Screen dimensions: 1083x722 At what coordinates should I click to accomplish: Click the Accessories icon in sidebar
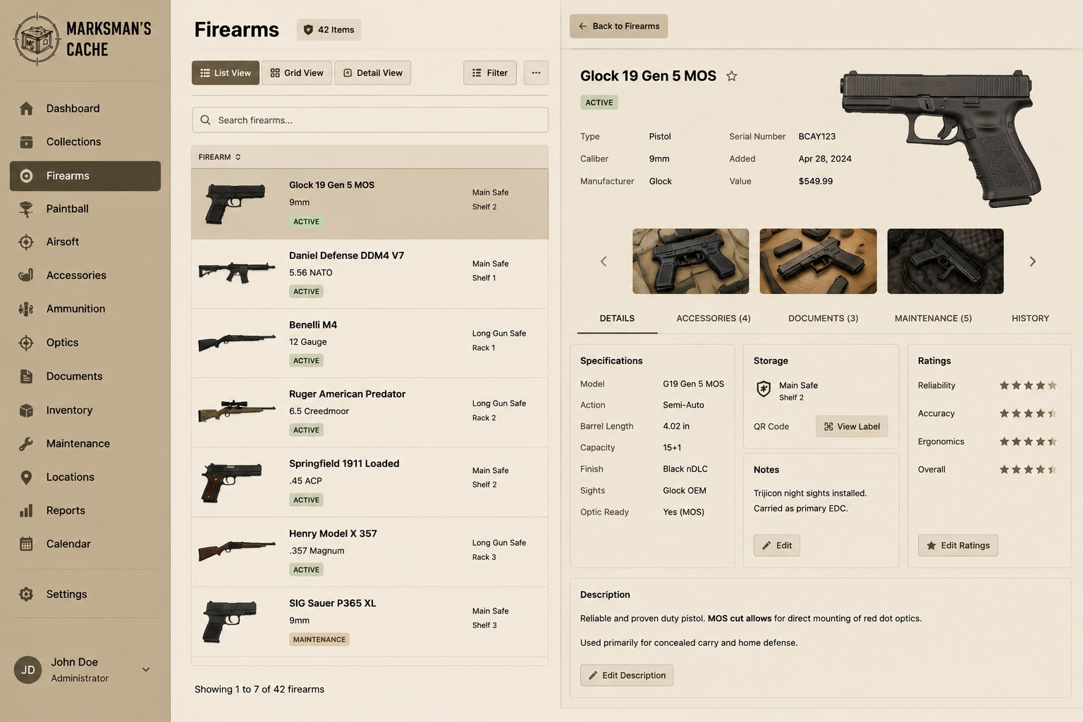click(26, 275)
